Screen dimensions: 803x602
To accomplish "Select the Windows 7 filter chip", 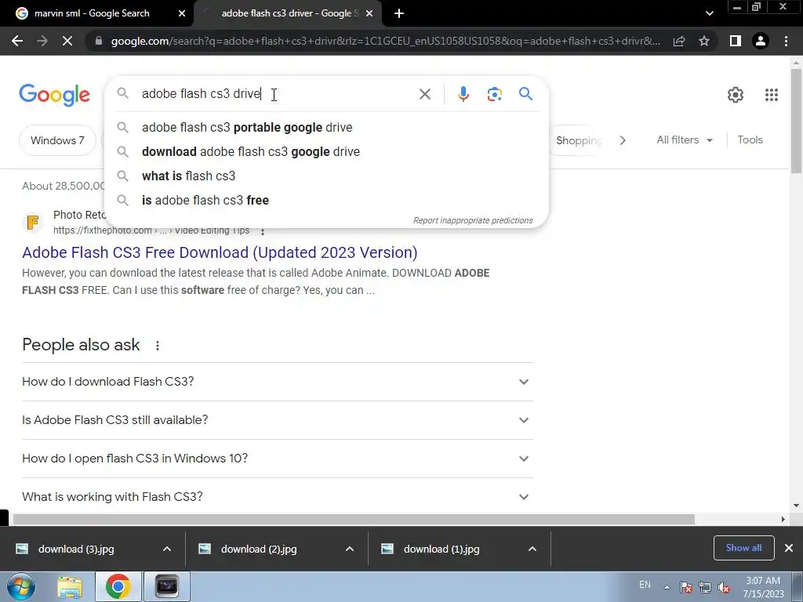I will tap(57, 140).
